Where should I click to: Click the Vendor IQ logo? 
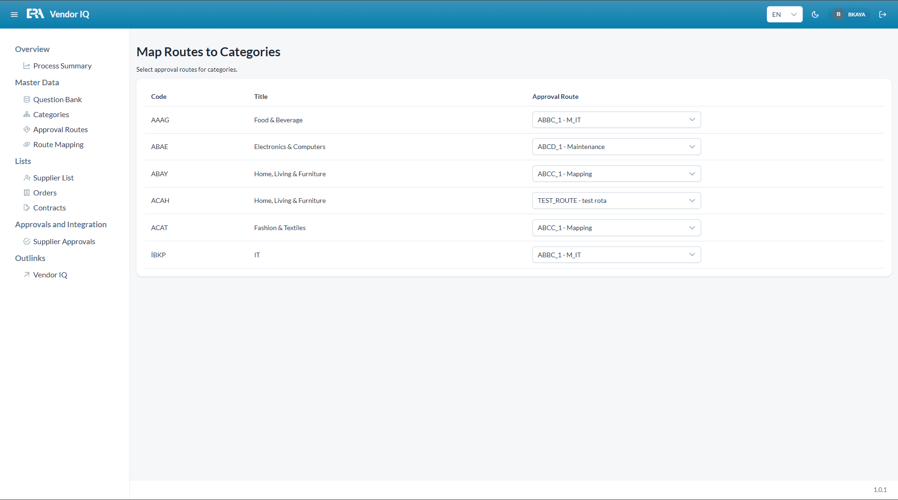click(36, 14)
